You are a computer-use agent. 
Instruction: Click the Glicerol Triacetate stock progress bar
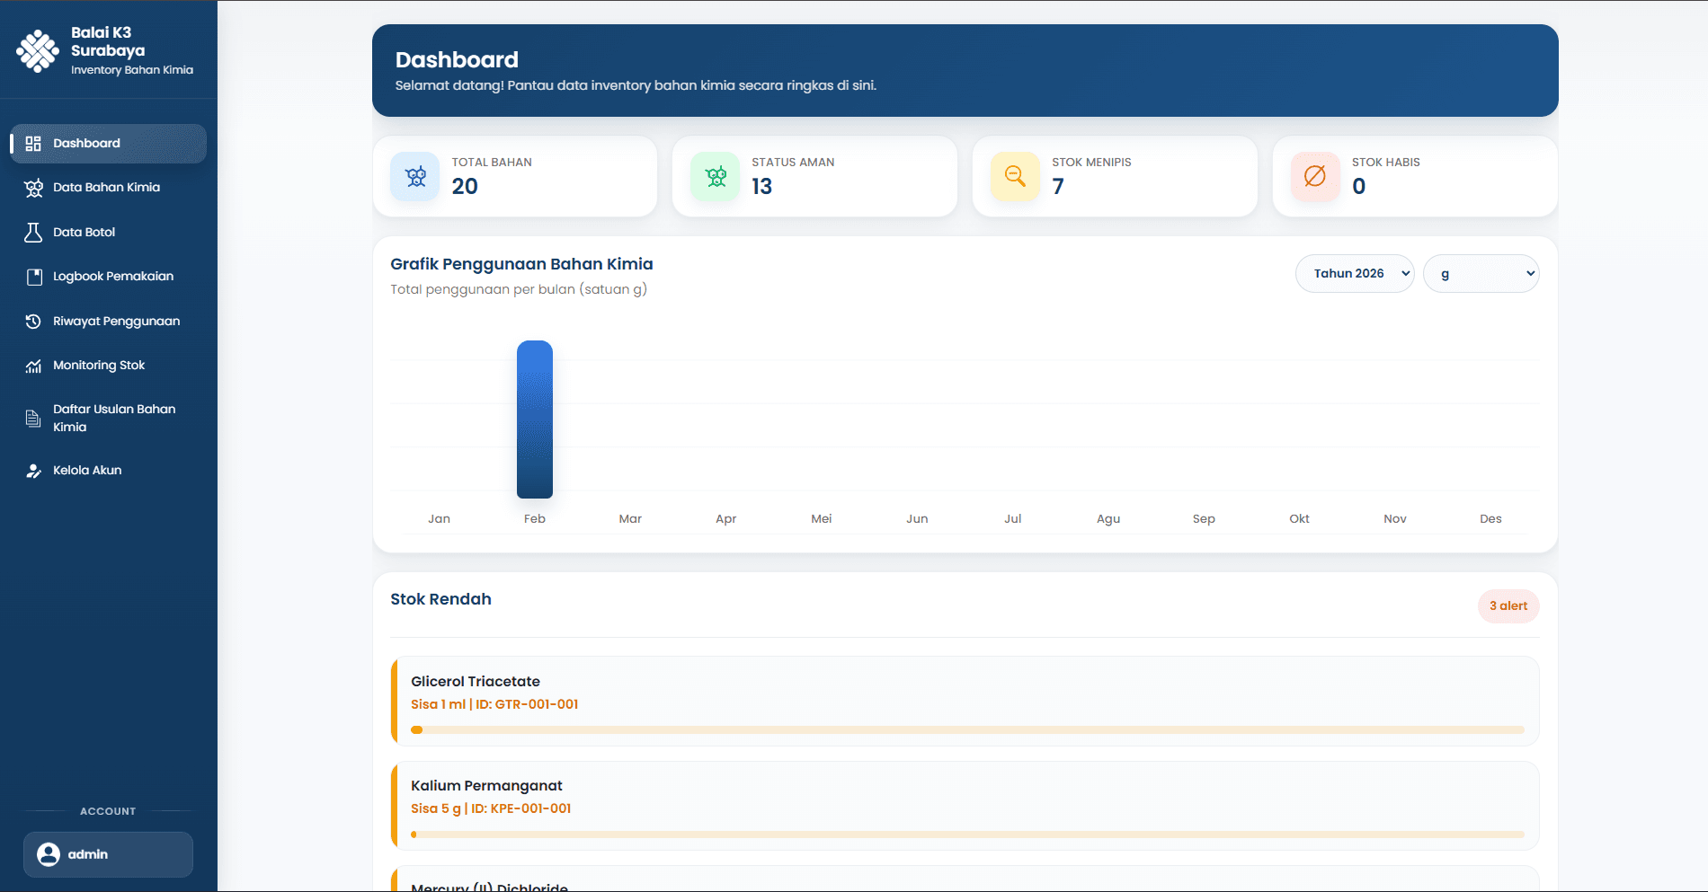[x=967, y=730]
